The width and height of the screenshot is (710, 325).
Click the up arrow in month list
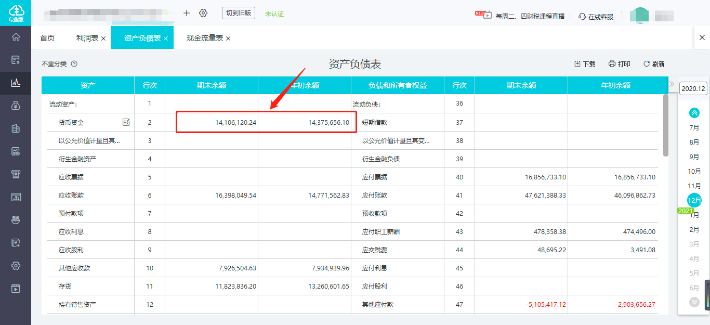pyautogui.click(x=694, y=112)
